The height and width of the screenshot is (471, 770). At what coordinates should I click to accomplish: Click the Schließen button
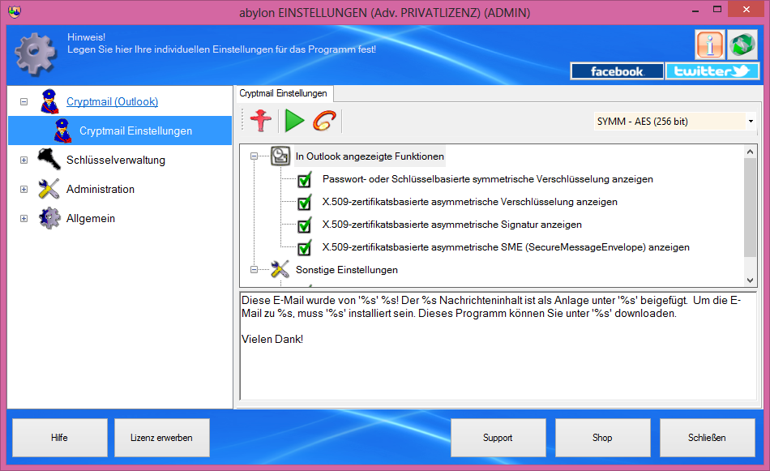point(707,438)
